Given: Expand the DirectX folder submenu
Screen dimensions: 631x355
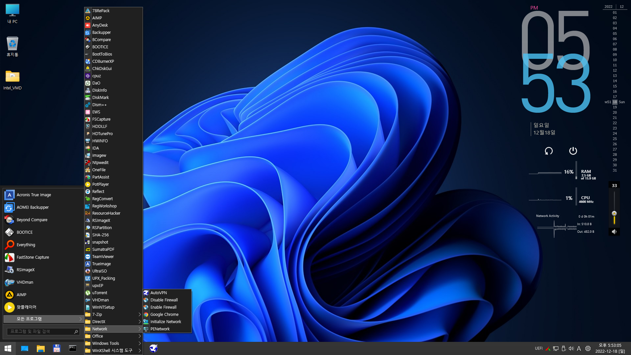Looking at the screenshot, I should [113, 322].
